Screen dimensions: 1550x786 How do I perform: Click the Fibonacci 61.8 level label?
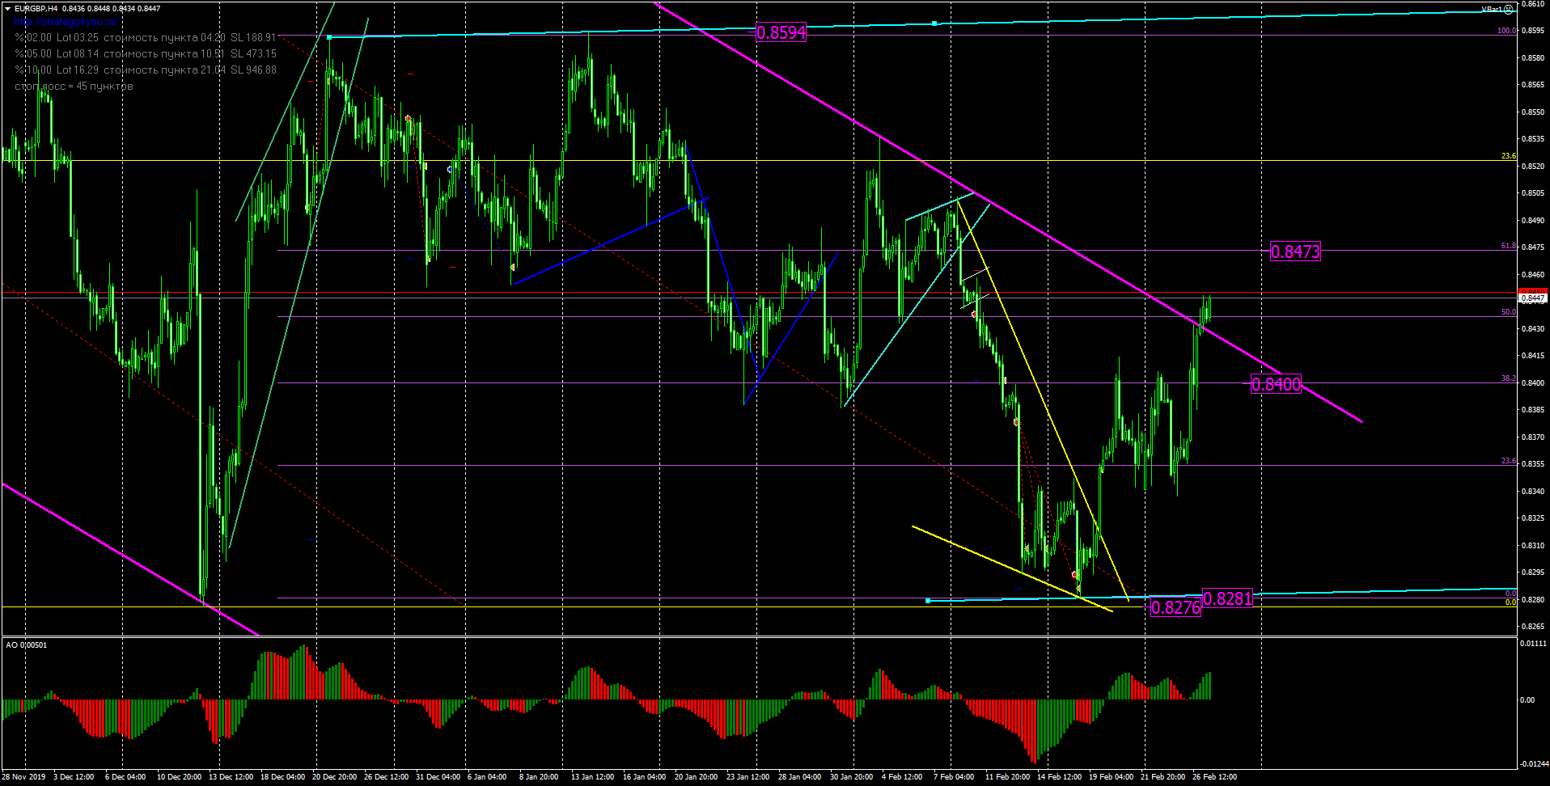[x=1508, y=246]
